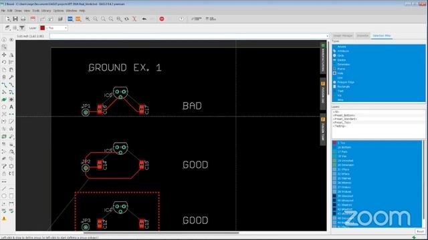Open the View menu
This screenshot has height=240, width=428.
pos(27,11)
